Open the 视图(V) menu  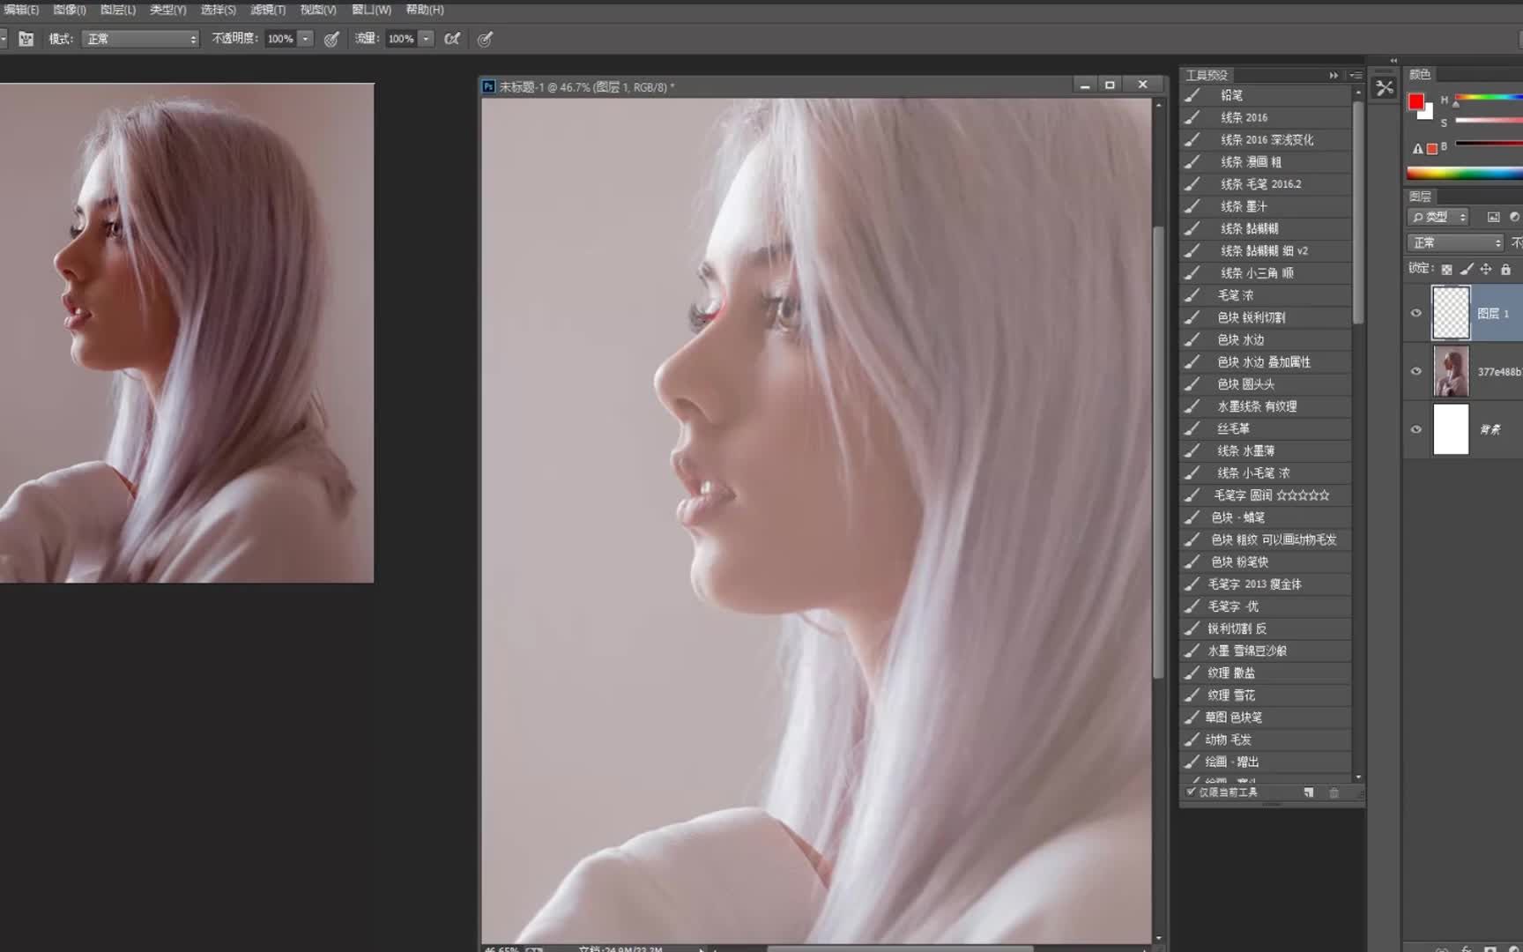point(318,10)
